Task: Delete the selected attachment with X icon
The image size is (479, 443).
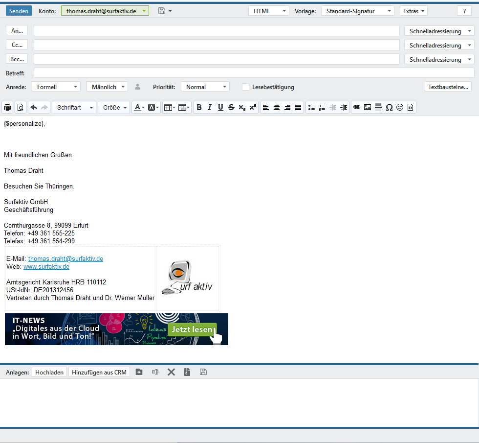Action: (171, 372)
